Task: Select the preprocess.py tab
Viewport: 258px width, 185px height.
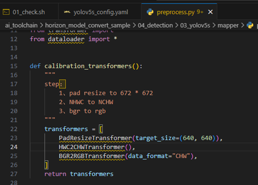Action: [x=176, y=12]
